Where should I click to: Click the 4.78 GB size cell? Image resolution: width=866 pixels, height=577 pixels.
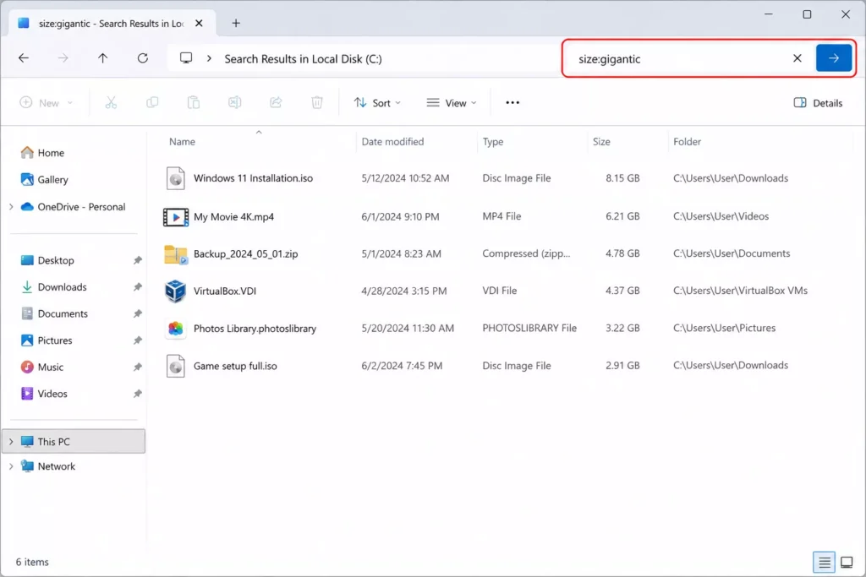point(622,253)
